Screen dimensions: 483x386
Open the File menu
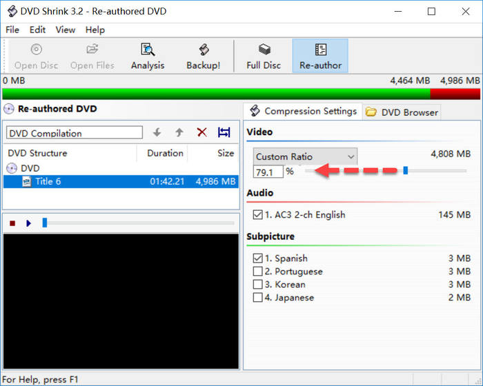tap(12, 30)
